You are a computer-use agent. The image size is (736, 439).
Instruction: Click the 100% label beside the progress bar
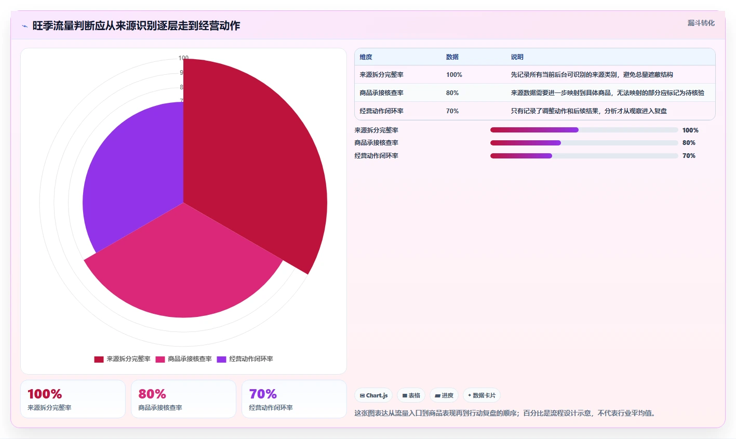coord(690,130)
